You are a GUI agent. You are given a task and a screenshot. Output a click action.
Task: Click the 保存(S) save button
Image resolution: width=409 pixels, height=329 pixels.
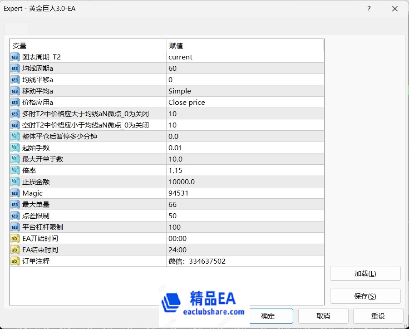[365, 296]
